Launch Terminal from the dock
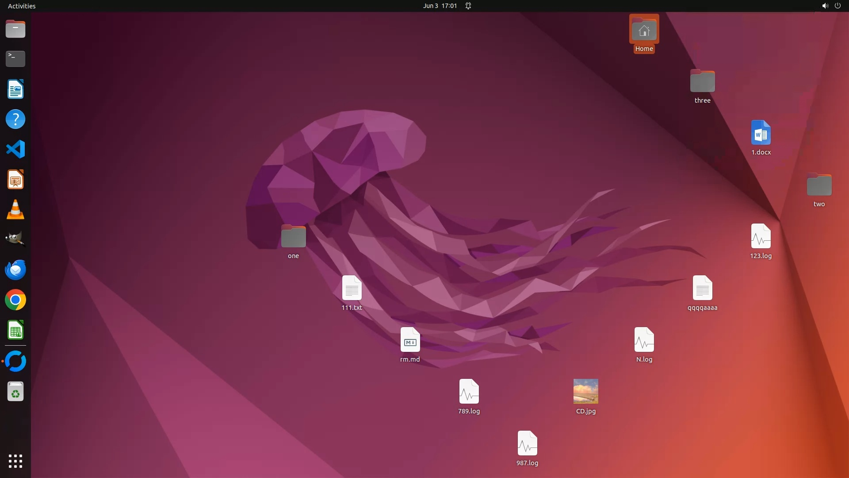Image resolution: width=849 pixels, height=478 pixels. pos(15,58)
